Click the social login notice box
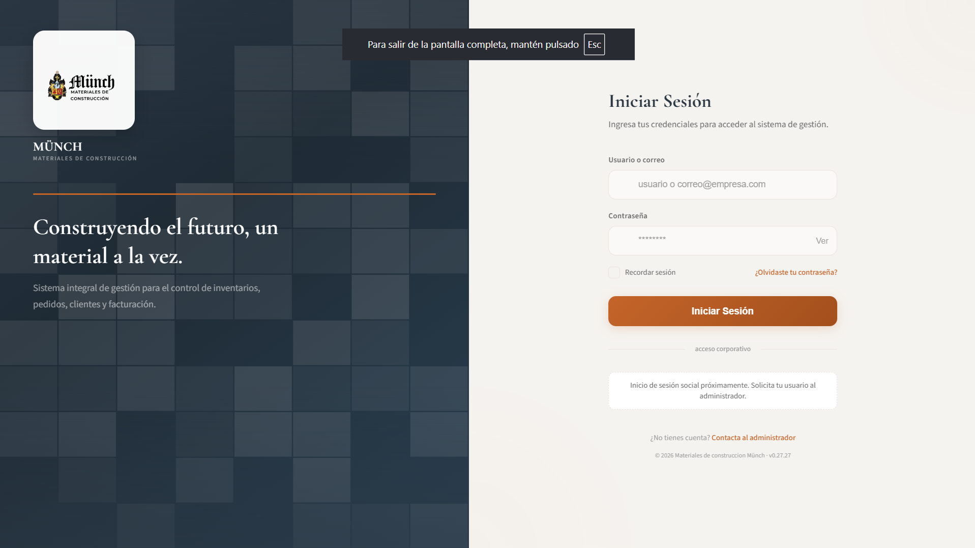Image resolution: width=975 pixels, height=548 pixels. click(x=722, y=391)
